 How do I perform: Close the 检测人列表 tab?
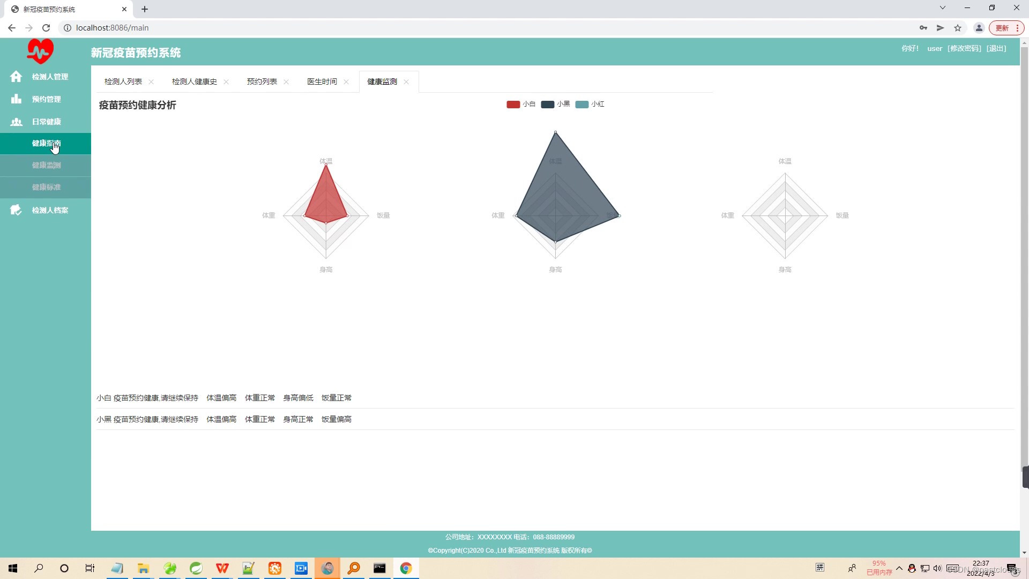[x=151, y=82]
